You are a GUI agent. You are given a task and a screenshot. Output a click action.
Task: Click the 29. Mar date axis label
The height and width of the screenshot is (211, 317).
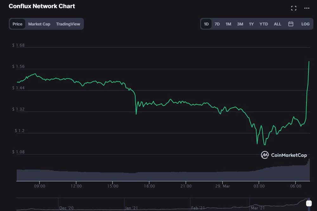tap(223, 186)
